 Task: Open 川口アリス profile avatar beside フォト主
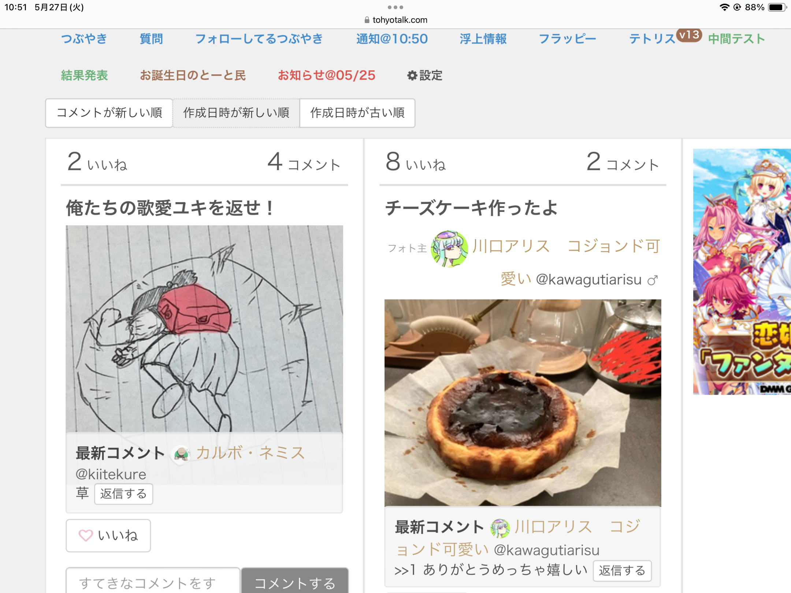tap(449, 249)
